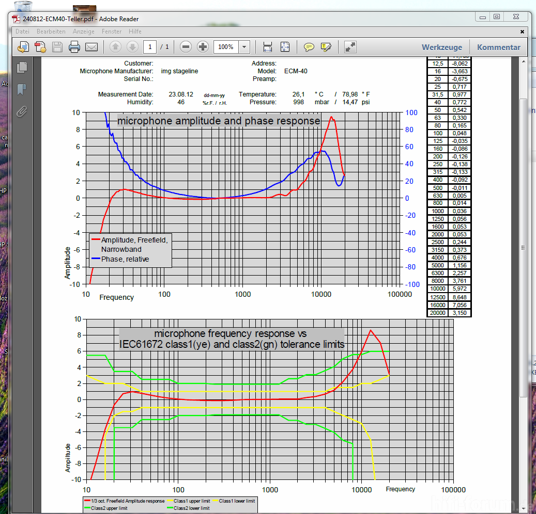The width and height of the screenshot is (536, 514).
Task: Switch to read mode view
Action: pyautogui.click(x=350, y=47)
